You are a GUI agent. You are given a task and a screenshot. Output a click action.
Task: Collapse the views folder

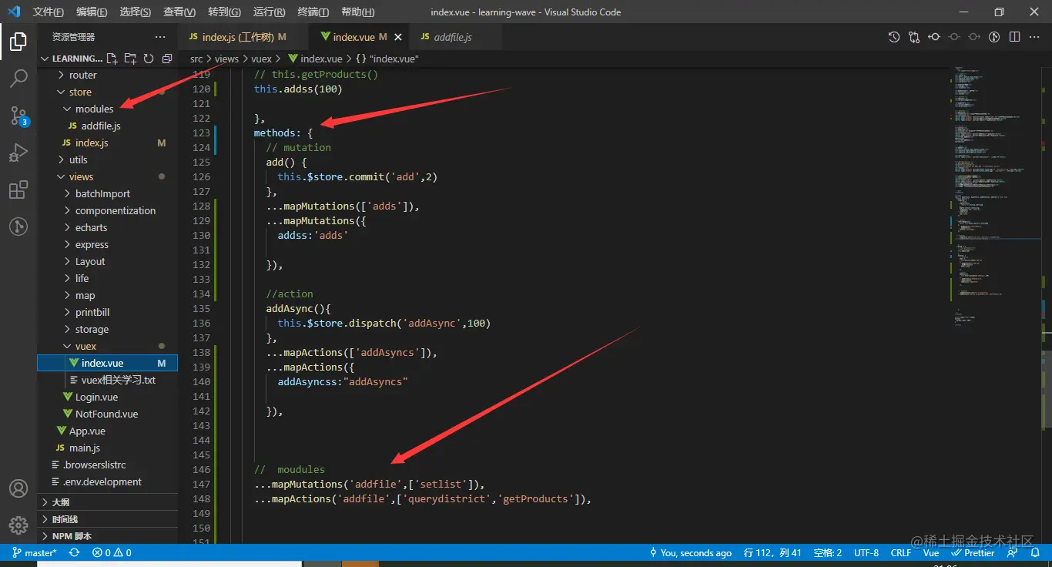click(x=108, y=177)
